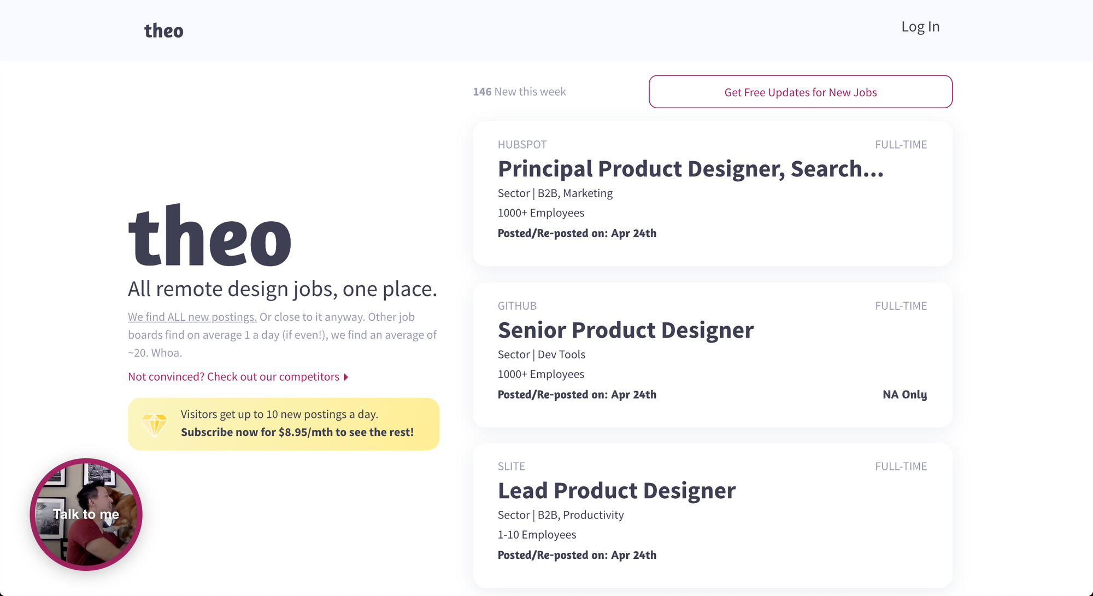
Task: Expand 'Check out our competitors' arrow
Action: coord(346,377)
